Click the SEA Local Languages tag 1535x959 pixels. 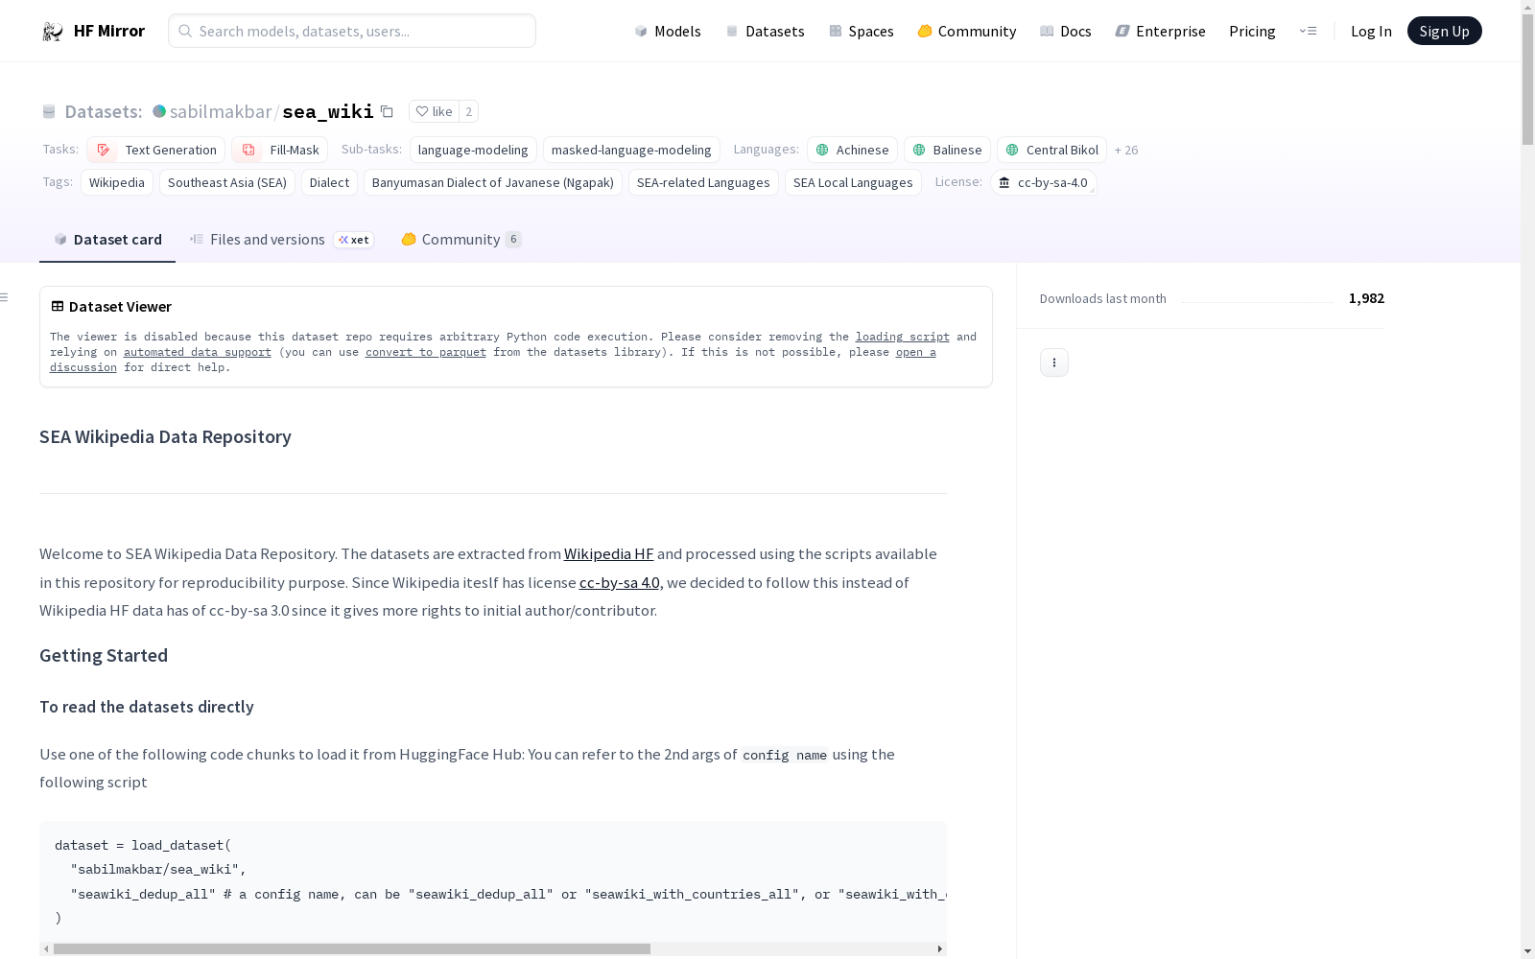point(853,182)
